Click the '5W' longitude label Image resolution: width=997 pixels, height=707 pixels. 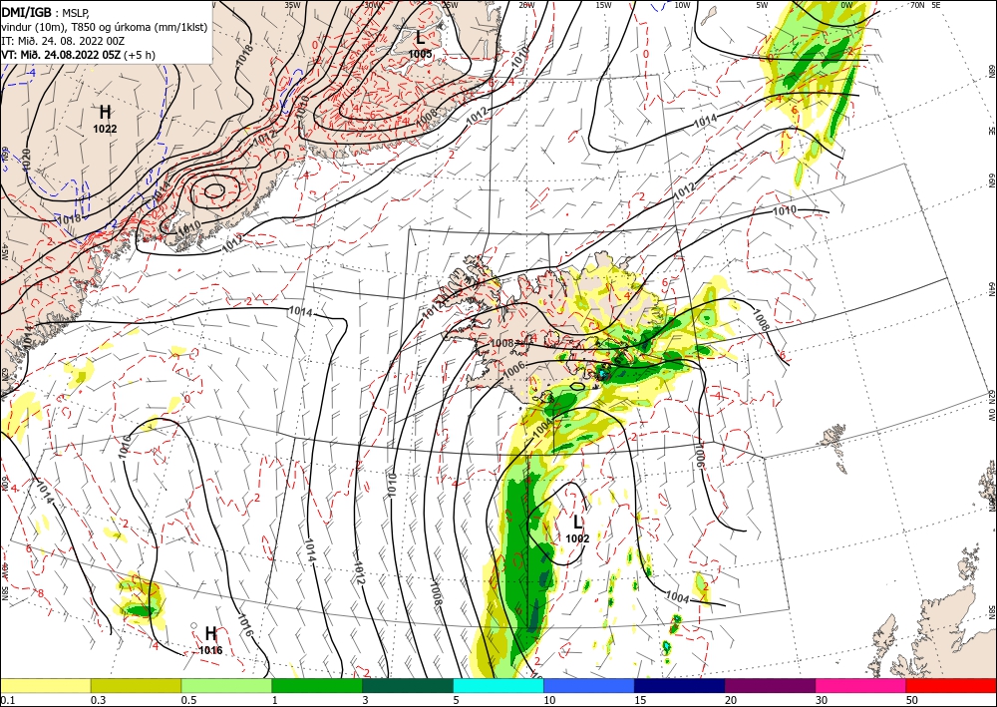(762, 5)
